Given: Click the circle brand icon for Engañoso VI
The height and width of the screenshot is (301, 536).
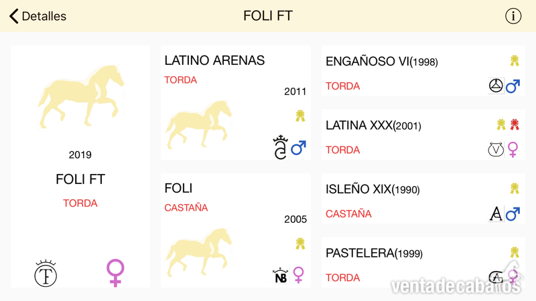Looking at the screenshot, I should coord(496,86).
